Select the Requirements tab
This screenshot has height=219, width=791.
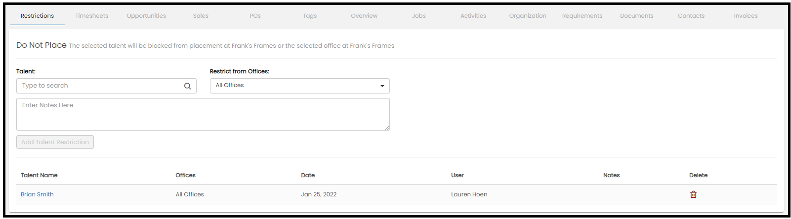click(582, 16)
